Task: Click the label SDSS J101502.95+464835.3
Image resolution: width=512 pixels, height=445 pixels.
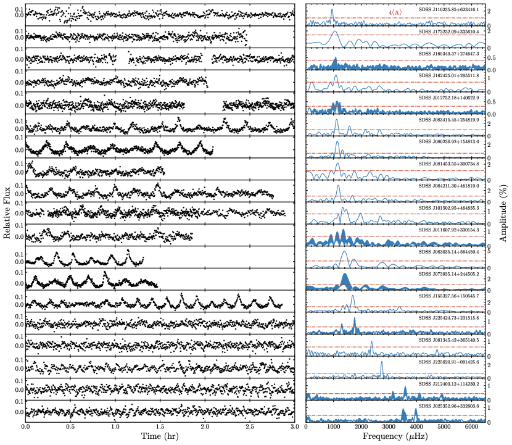Action: tap(448, 208)
